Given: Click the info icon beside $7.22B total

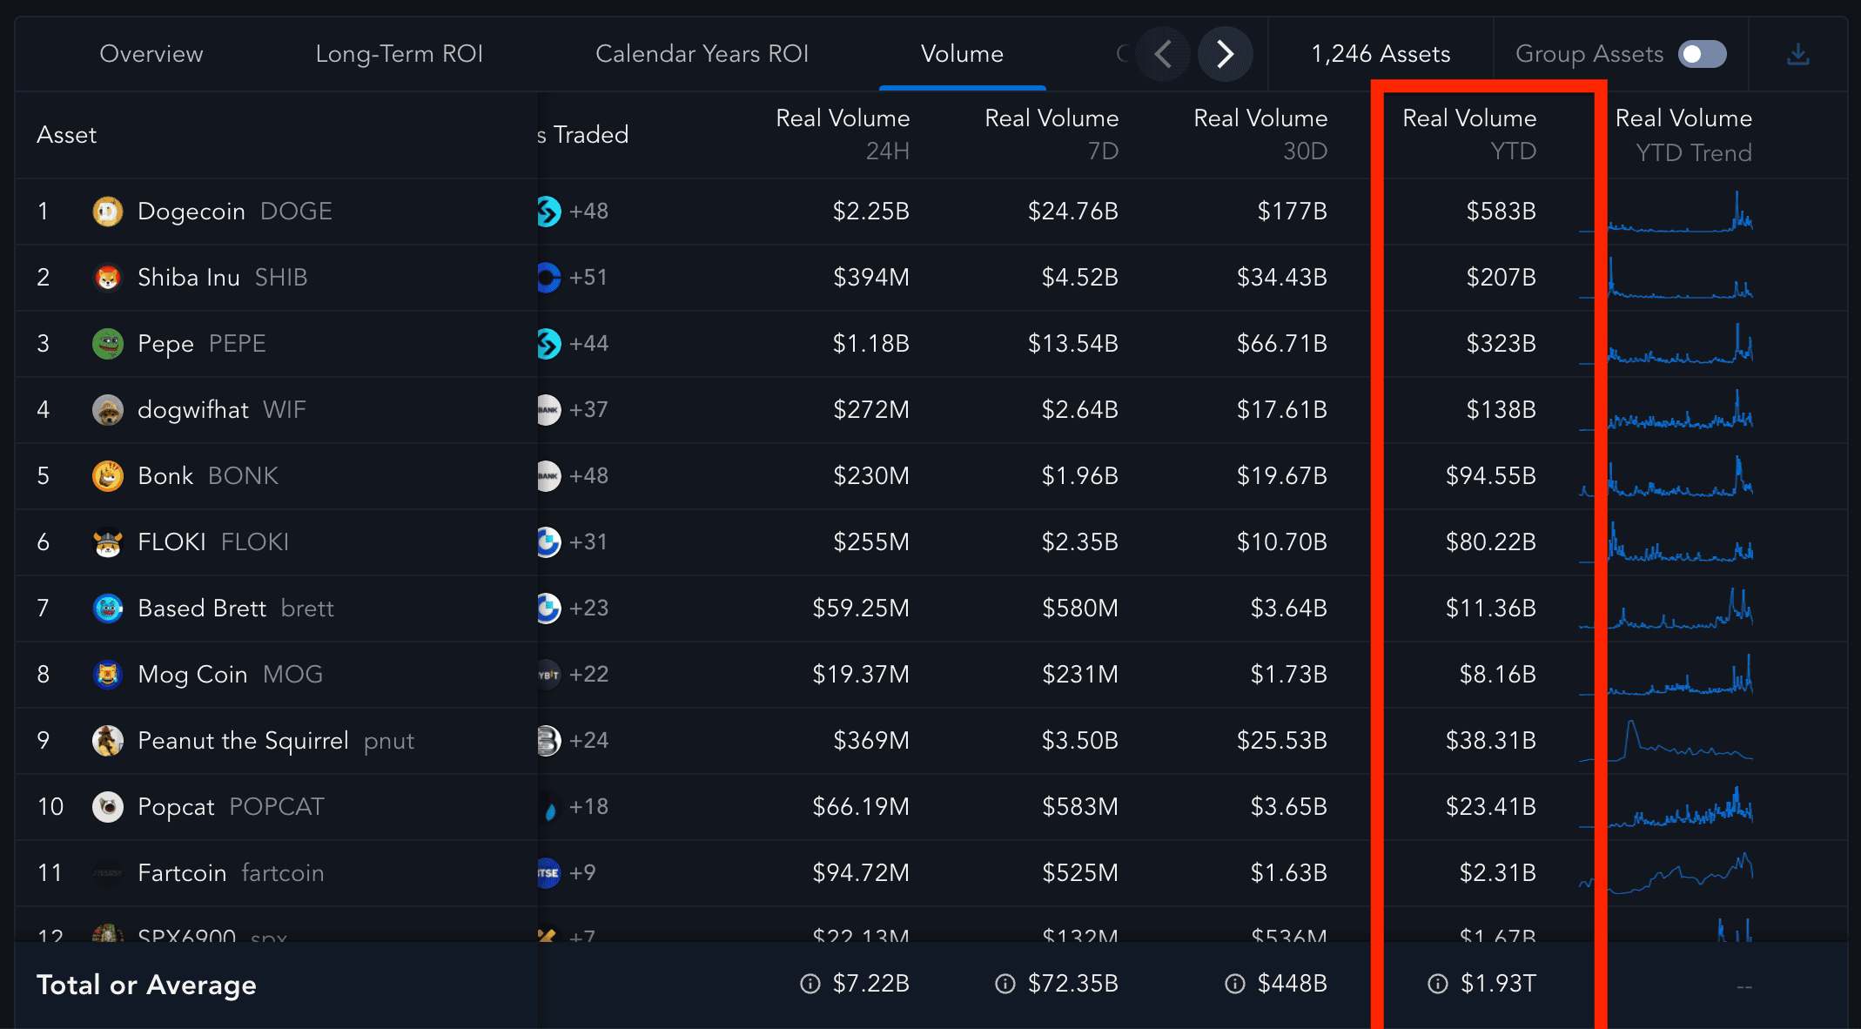Looking at the screenshot, I should [x=810, y=984].
